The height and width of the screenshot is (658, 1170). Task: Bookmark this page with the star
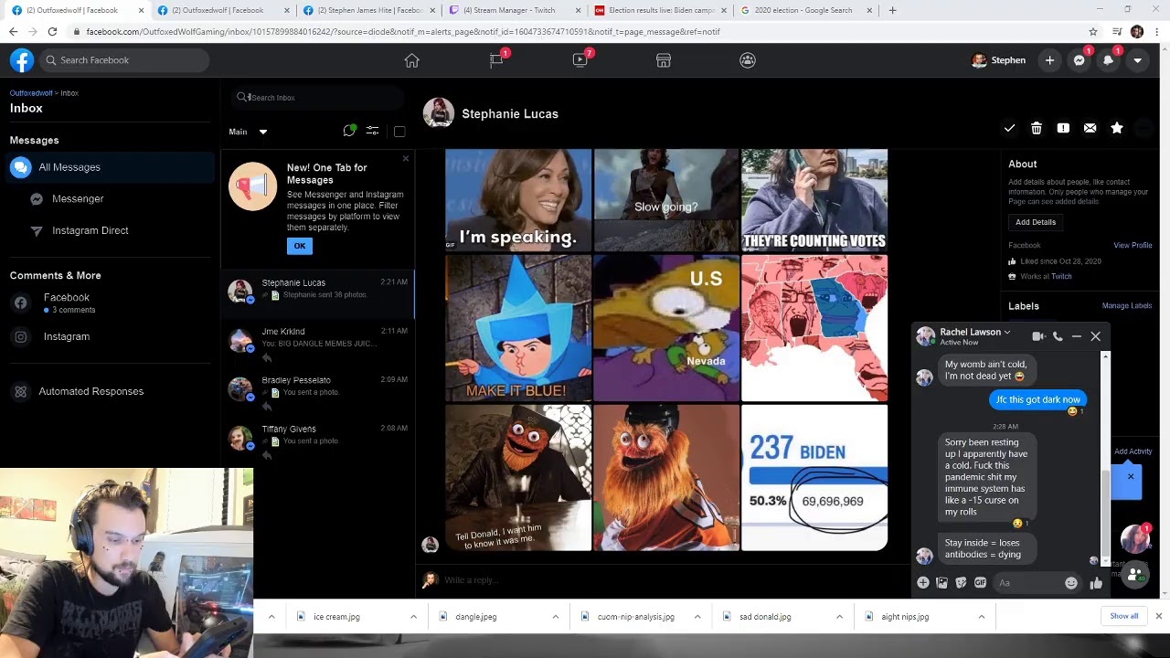1093,31
